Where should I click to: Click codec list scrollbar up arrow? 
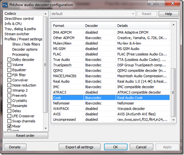(174, 25)
